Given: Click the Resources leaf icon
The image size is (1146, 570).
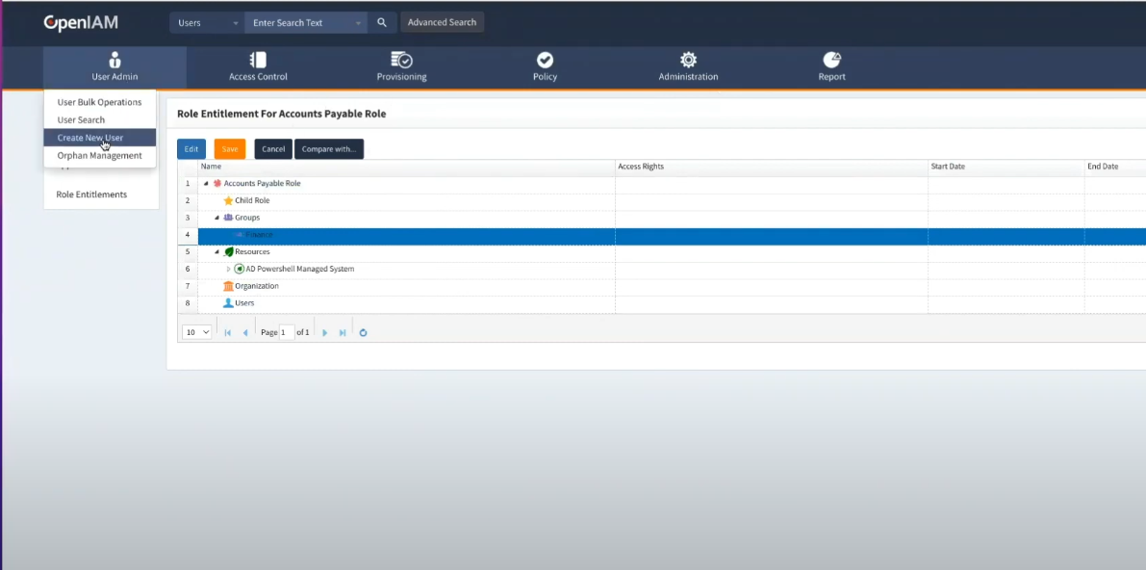Looking at the screenshot, I should tap(228, 251).
